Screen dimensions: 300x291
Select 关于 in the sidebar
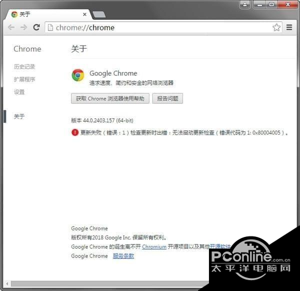19,116
